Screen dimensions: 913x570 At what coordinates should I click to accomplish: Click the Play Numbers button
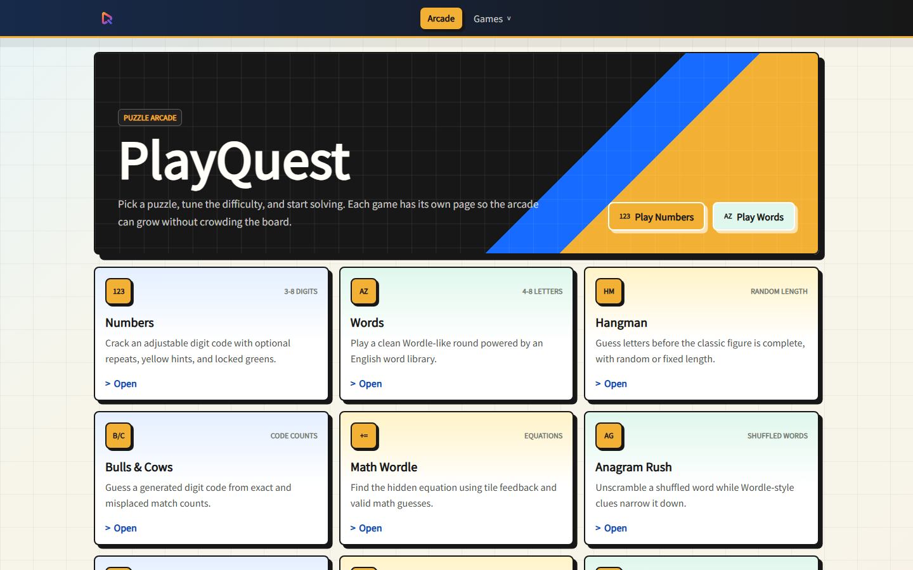656,217
